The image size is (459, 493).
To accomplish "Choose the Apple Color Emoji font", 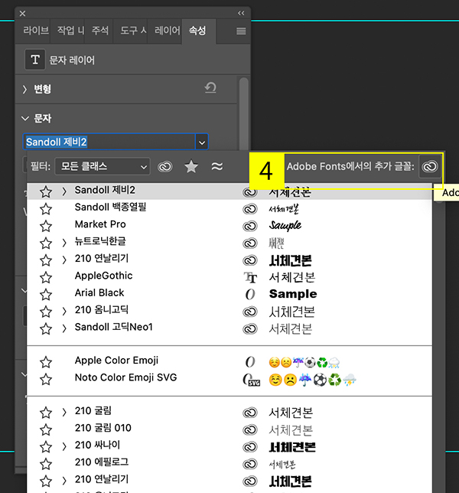I will tap(116, 361).
